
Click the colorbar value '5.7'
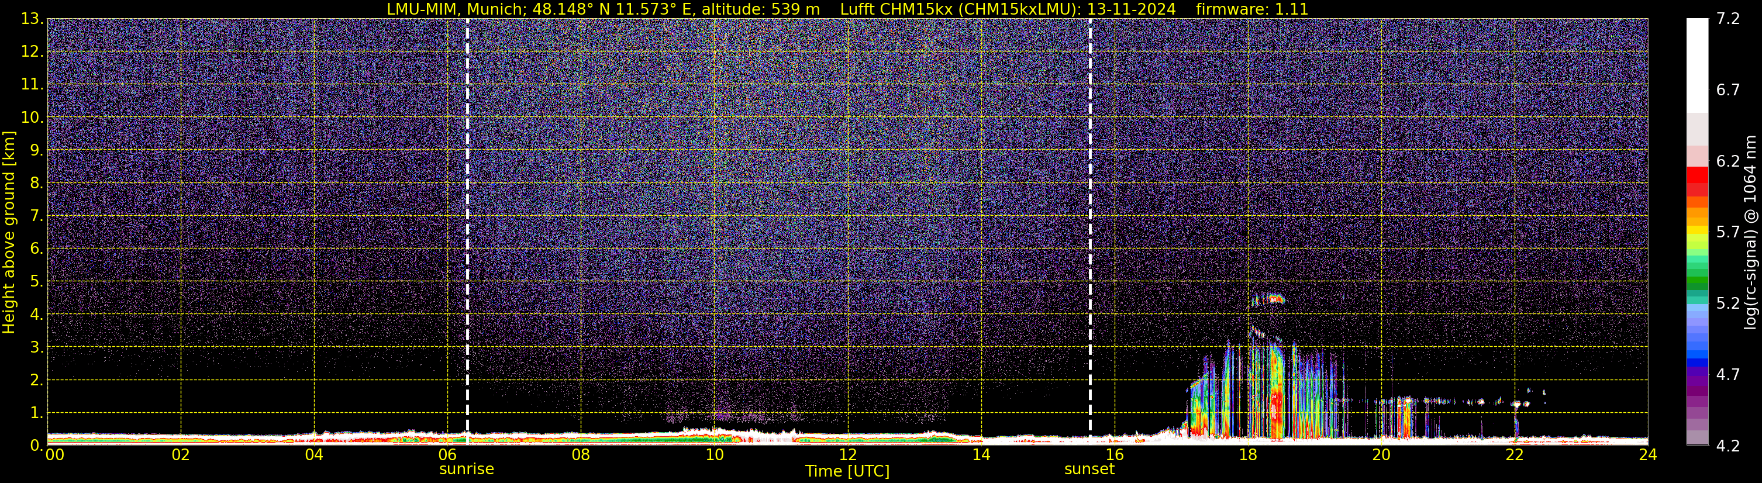click(1728, 232)
